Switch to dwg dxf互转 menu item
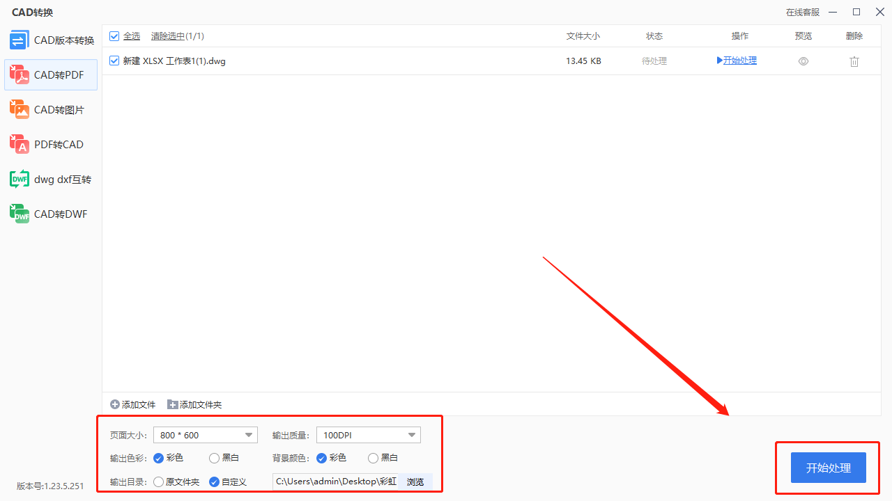Image resolution: width=892 pixels, height=501 pixels. coord(51,180)
